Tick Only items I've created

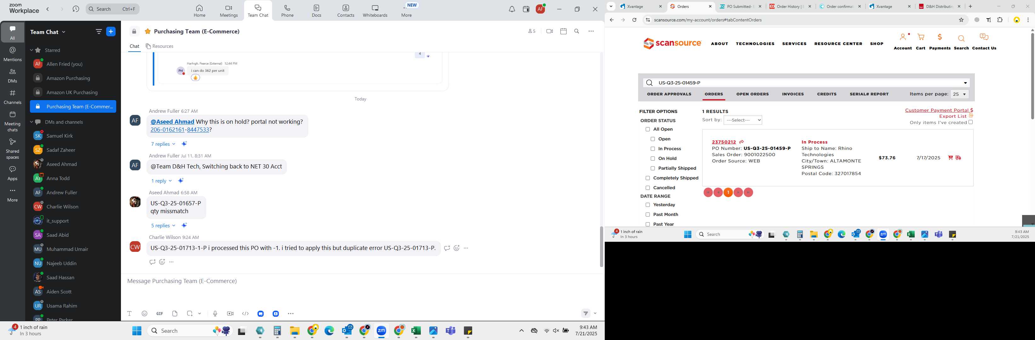[970, 122]
